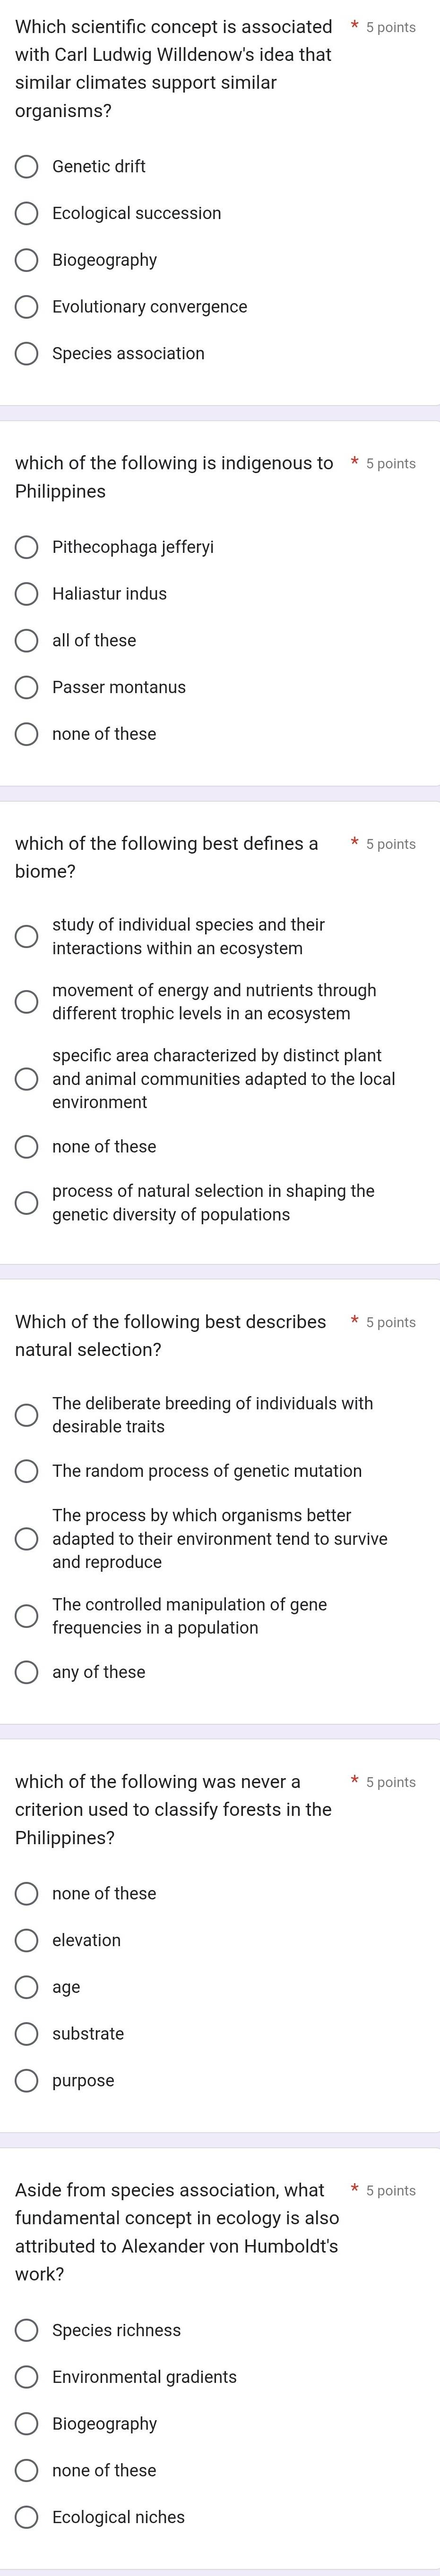Screen dimensions: 440x2576
Task: Choose the biome option about distinct communities
Action: click(x=27, y=1079)
